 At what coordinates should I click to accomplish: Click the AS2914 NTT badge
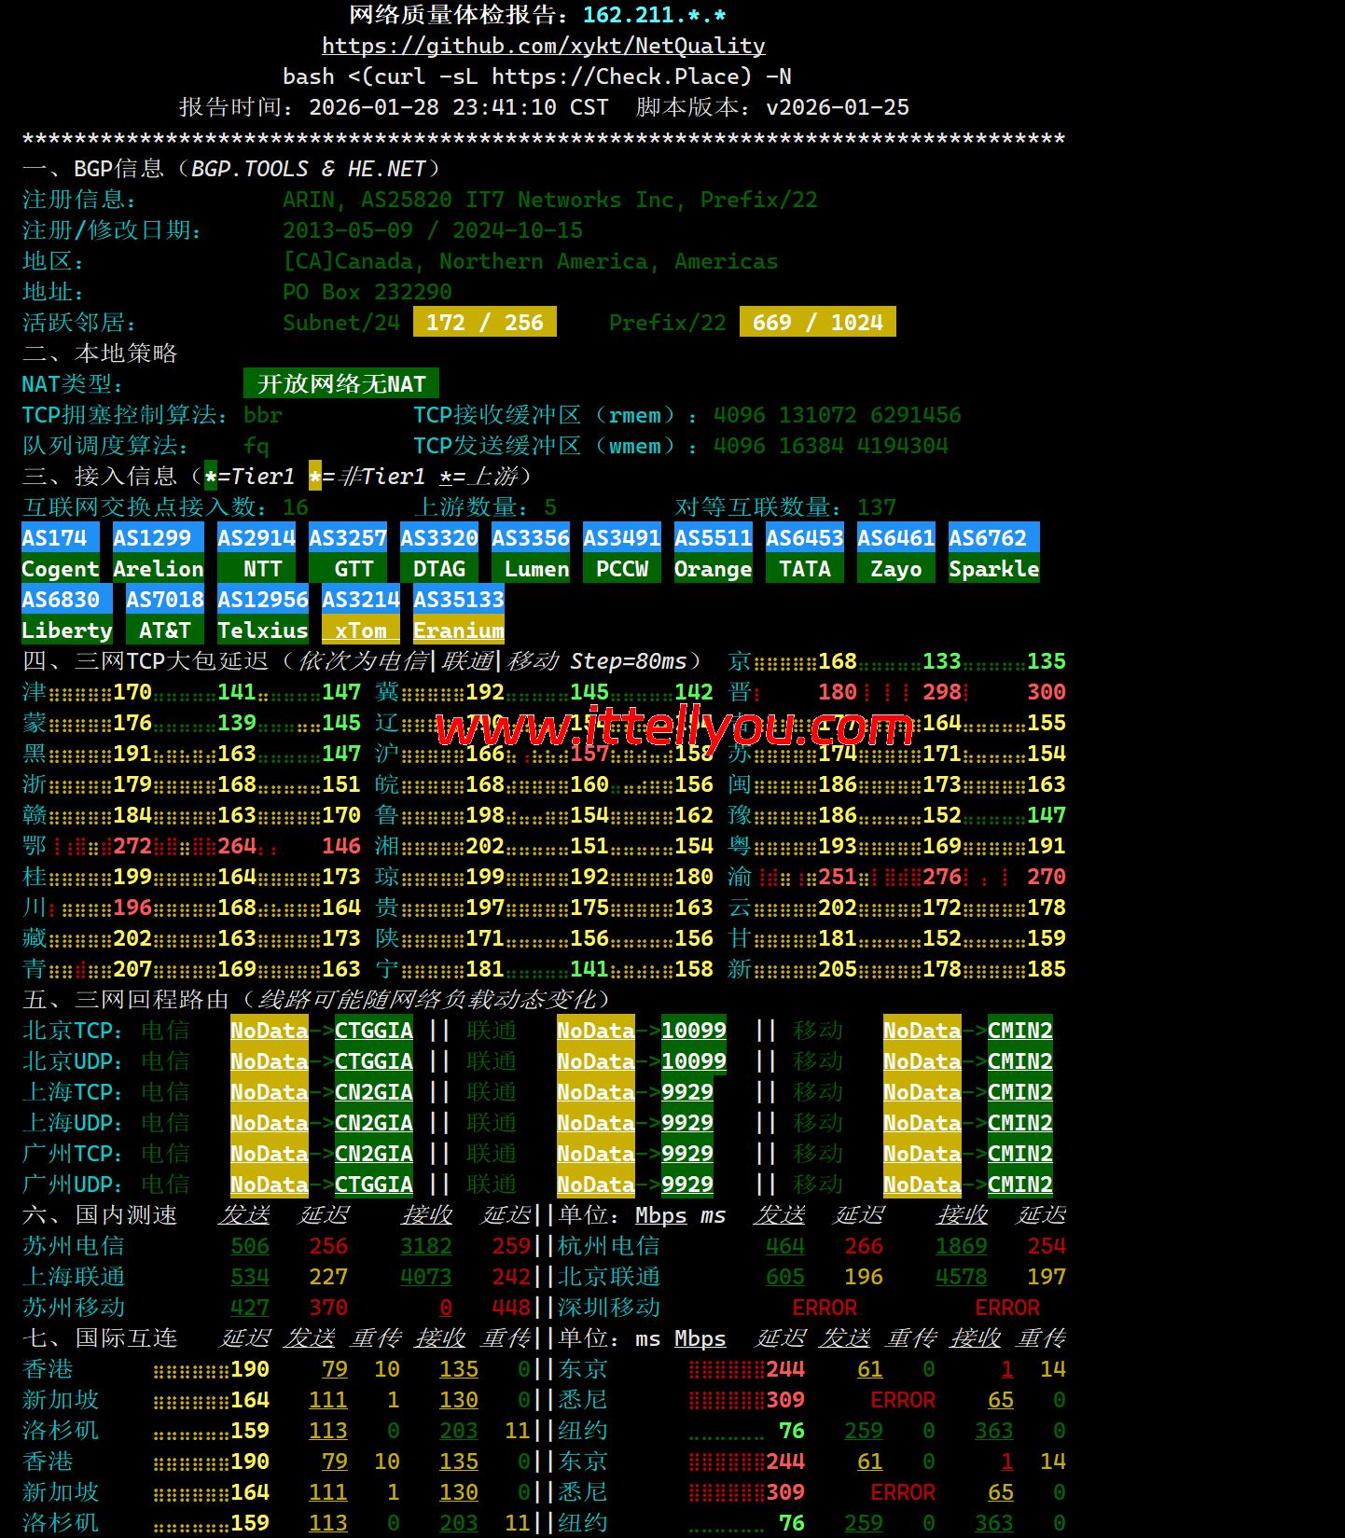(x=257, y=553)
